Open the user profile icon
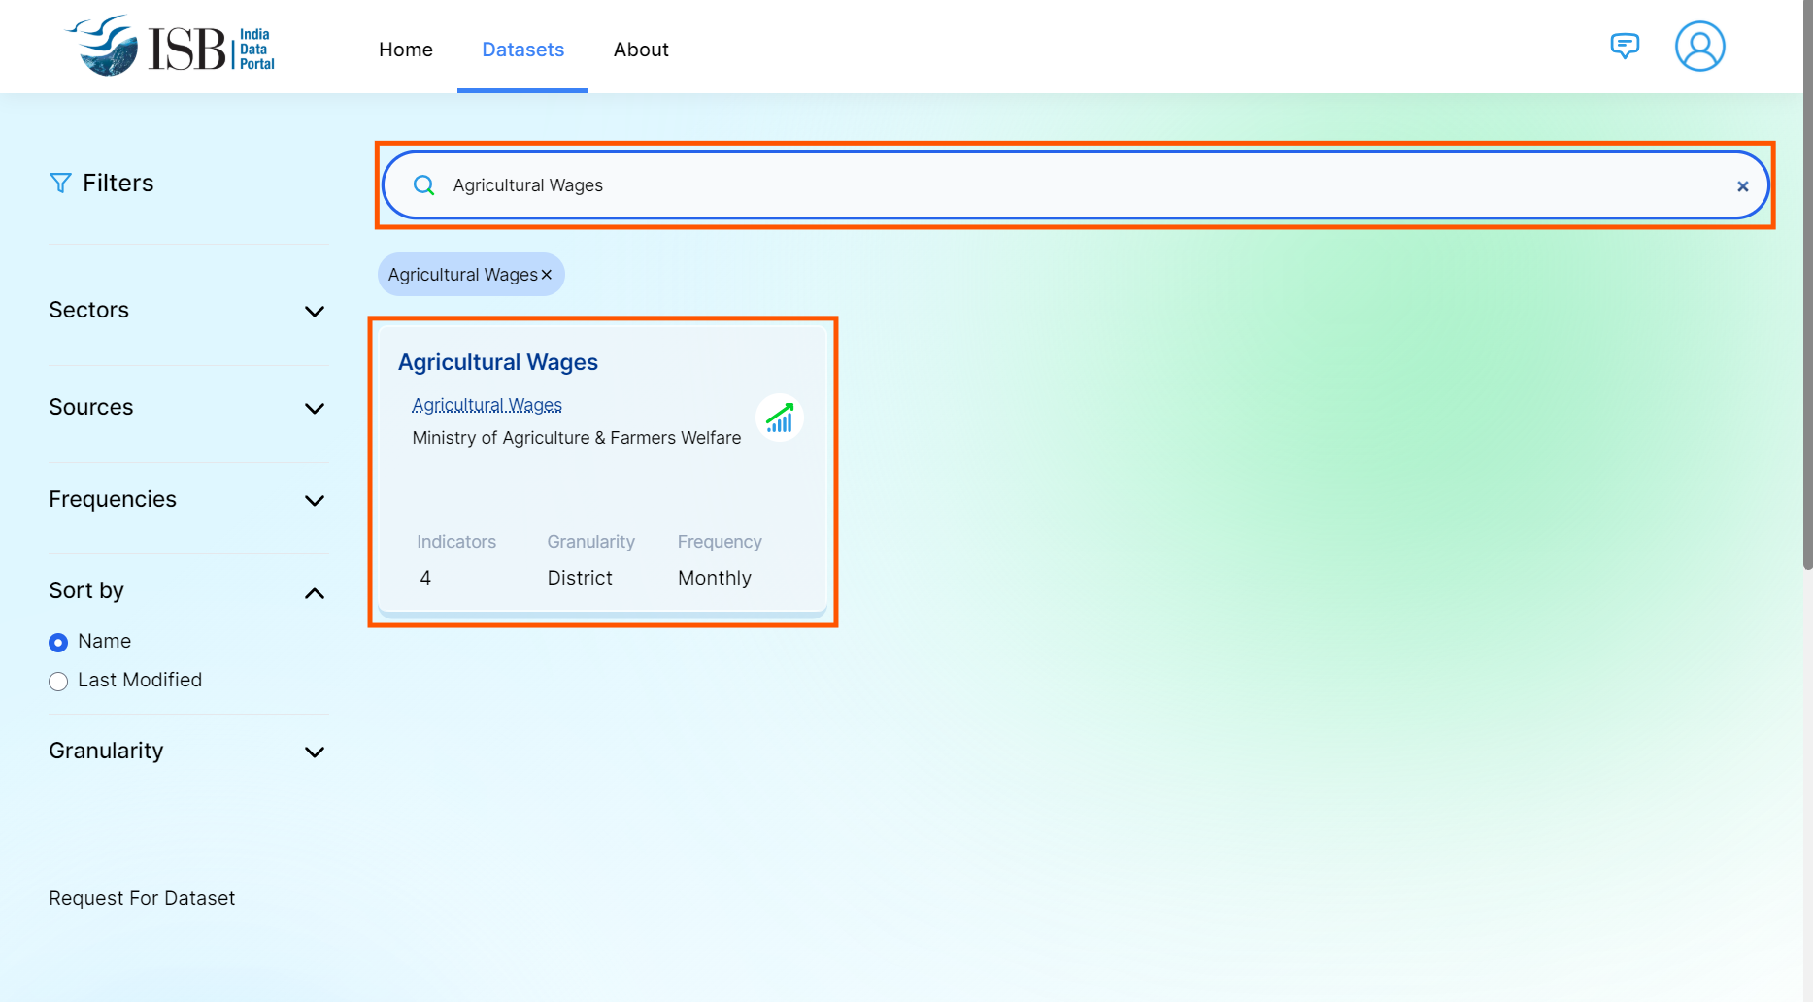1813x1002 pixels. click(x=1699, y=47)
